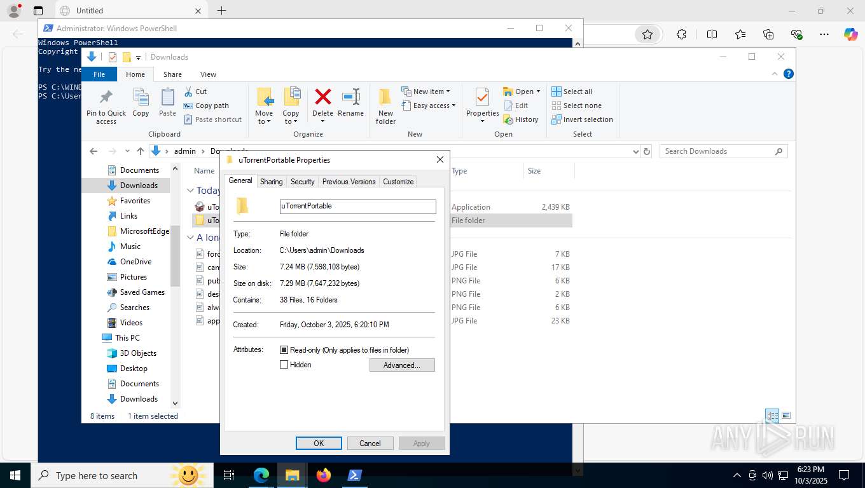The width and height of the screenshot is (865, 488).
Task: Click Explorer help question mark icon
Action: tap(789, 74)
